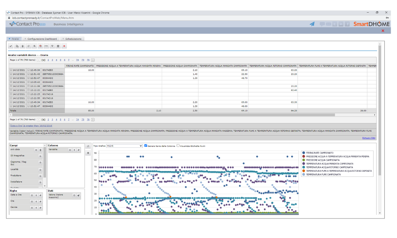Click the filter icon on 'Data e Ora' row field

click(40, 195)
